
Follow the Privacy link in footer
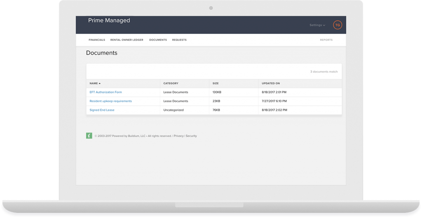(179, 136)
